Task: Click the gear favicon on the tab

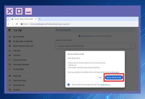Action: pos(12,19)
